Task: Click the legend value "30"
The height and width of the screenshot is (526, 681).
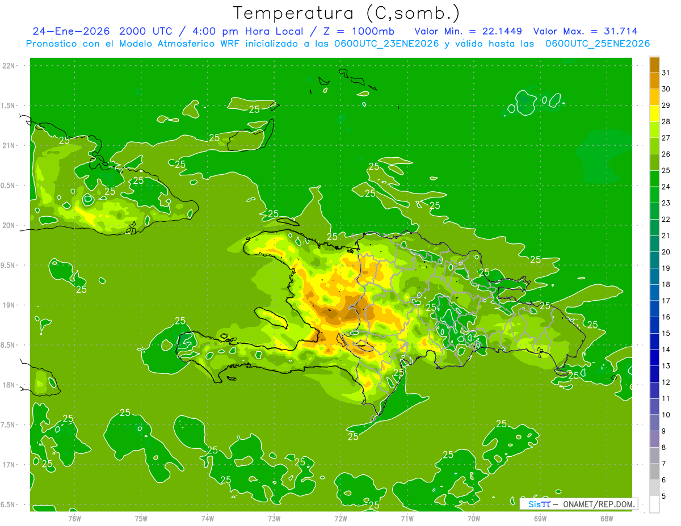Action: click(666, 89)
